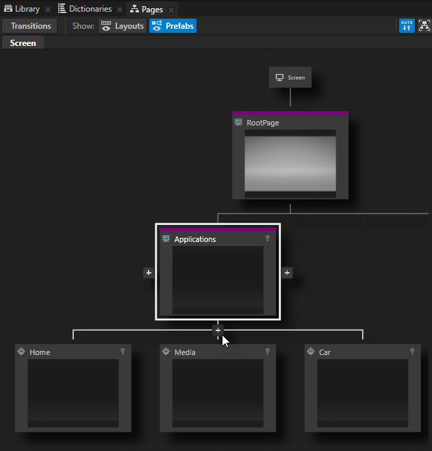Add sibling page right of Applications
Viewport: 432px width, 451px height.
(287, 273)
